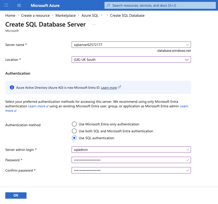Select Use SQL authentication radio
Image resolution: width=218 pixels, height=204 pixels.
point(74,138)
